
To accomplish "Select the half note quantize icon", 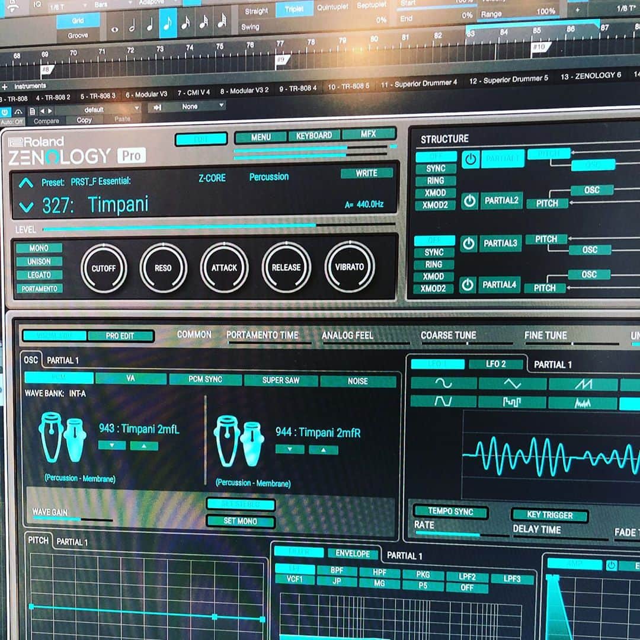I will point(132,27).
